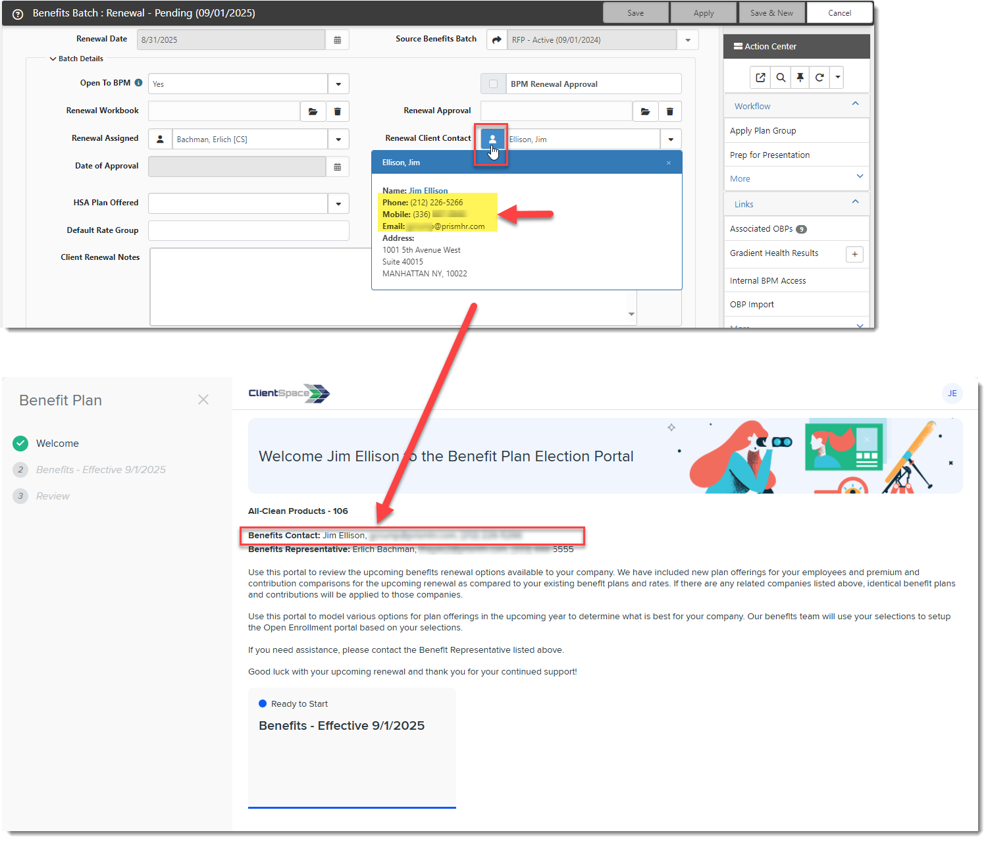The width and height of the screenshot is (988, 841).
Task: Click the Action Center search magnifier icon
Action: 781,78
